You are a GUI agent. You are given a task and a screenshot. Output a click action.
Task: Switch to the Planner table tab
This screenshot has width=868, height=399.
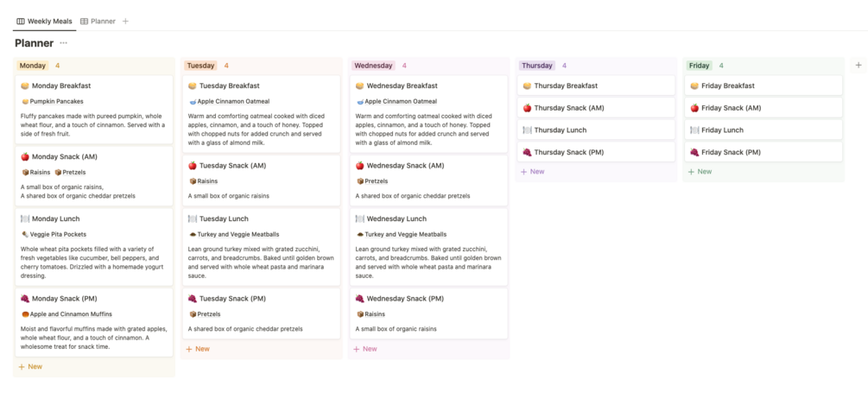coord(98,21)
